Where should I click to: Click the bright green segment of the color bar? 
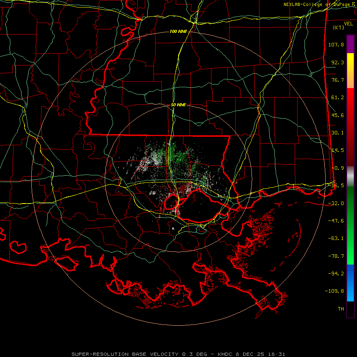pos(350,225)
